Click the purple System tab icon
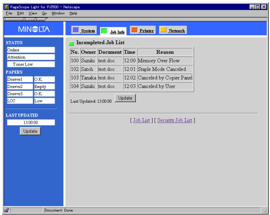This screenshot has height=215, width=270. pos(75,30)
